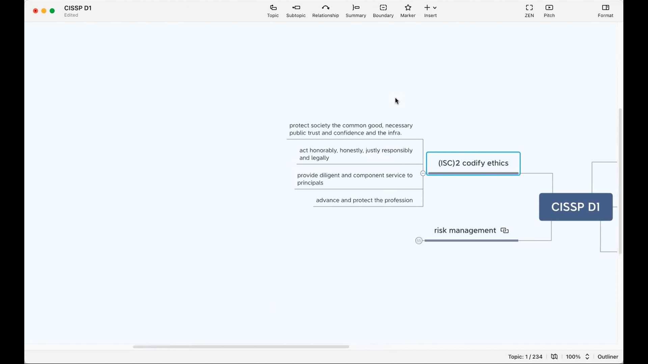Select the CISSP D1 central topic
This screenshot has height=364, width=648.
(576, 207)
